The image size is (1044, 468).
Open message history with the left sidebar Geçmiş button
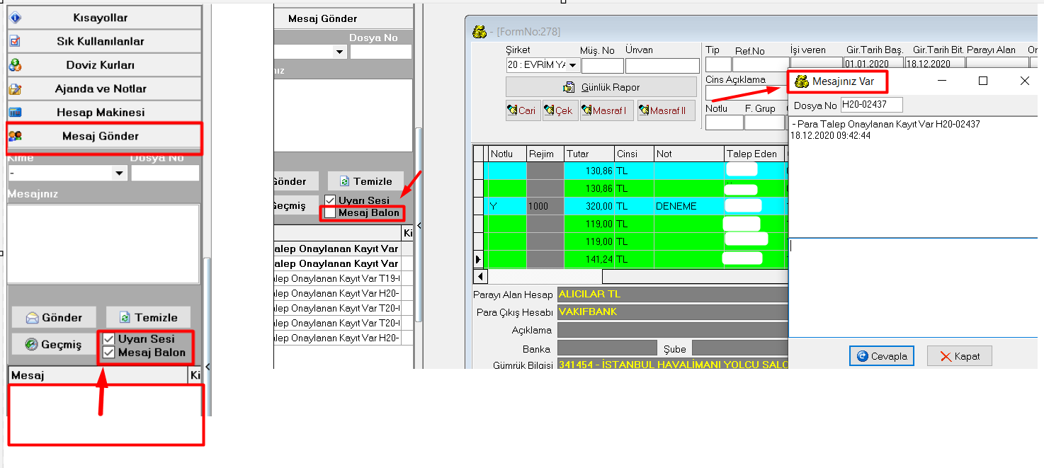[x=54, y=345]
